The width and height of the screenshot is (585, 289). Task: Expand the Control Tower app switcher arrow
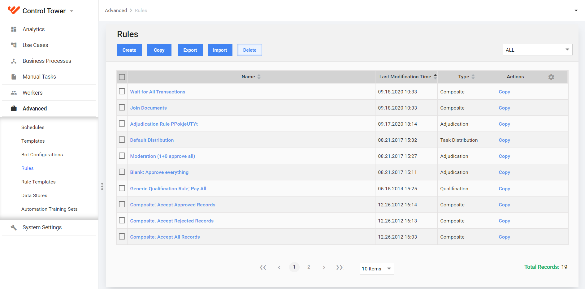(72, 11)
